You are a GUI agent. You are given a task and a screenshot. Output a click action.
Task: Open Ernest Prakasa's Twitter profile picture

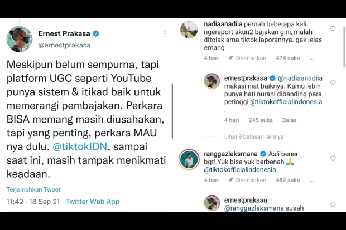coord(20,39)
